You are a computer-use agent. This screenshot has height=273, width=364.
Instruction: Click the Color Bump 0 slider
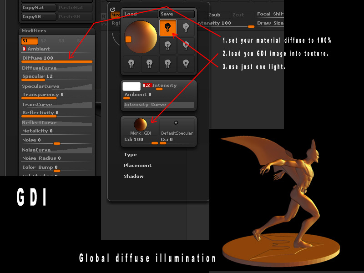coord(57,168)
